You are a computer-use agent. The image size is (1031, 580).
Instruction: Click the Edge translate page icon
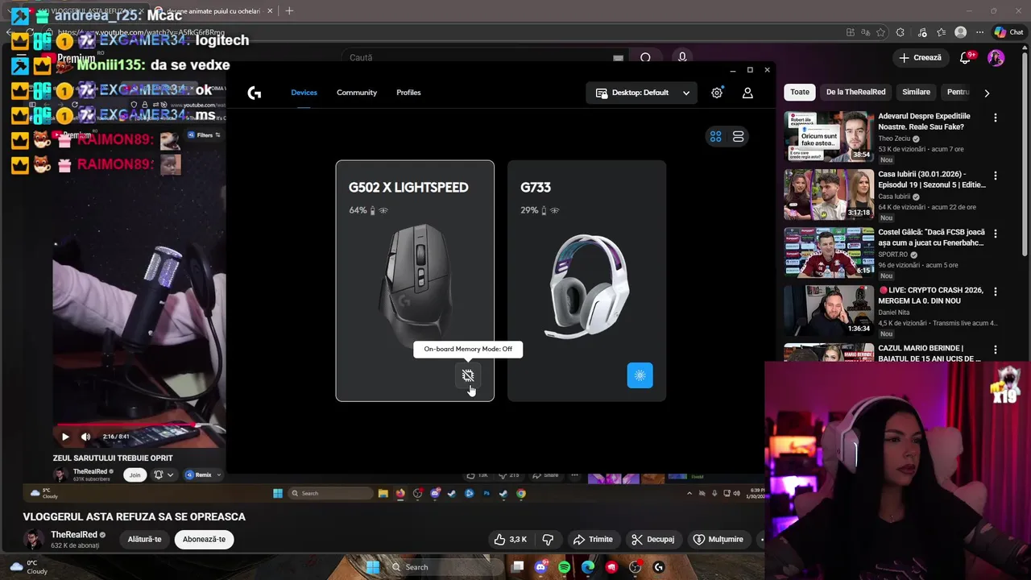(x=866, y=32)
